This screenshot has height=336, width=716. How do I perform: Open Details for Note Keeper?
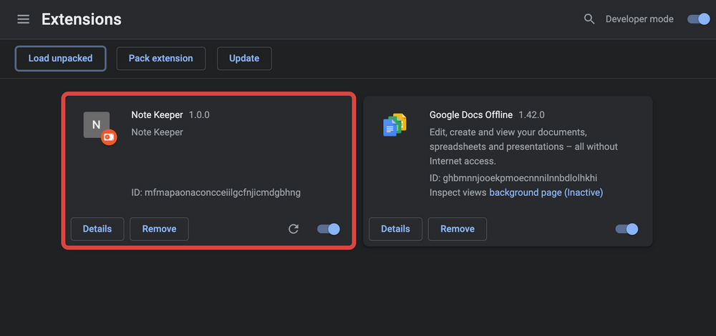97,229
